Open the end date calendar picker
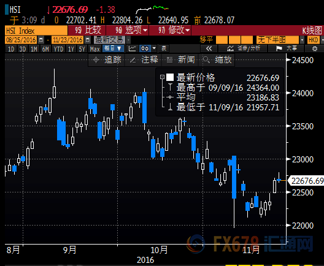 (88, 40)
